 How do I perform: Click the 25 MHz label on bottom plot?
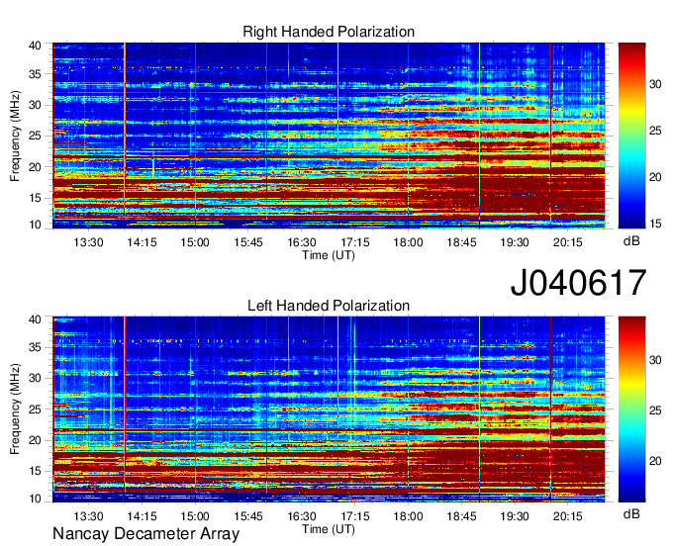tap(35, 409)
